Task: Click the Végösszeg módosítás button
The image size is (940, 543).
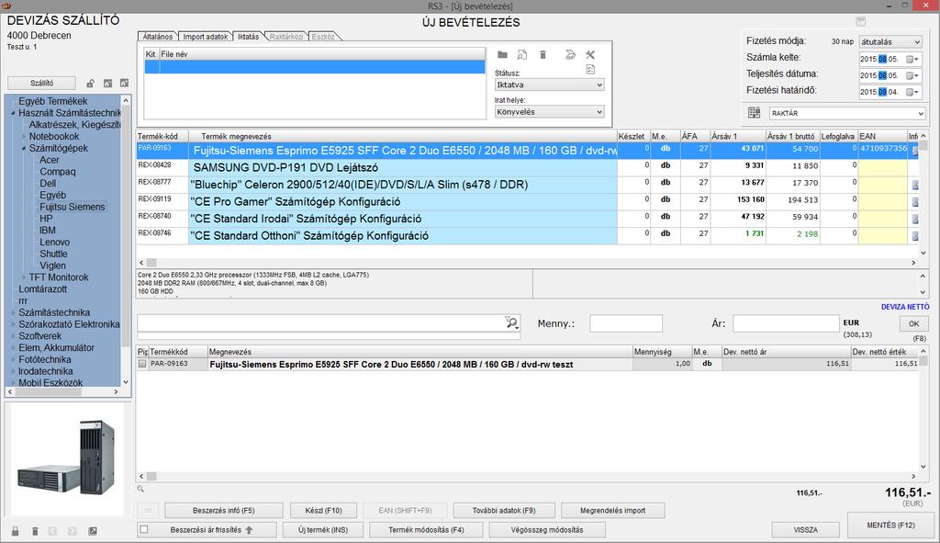Action: 547,530
